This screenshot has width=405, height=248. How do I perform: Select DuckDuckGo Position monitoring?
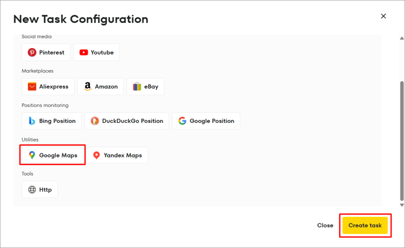coord(127,121)
